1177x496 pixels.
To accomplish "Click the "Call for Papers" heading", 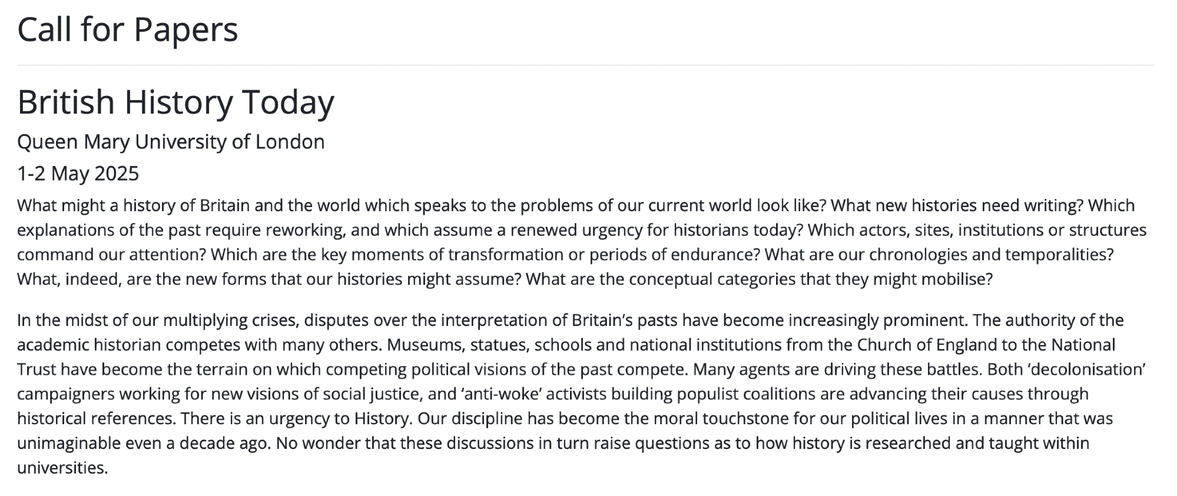I will 127,29.
